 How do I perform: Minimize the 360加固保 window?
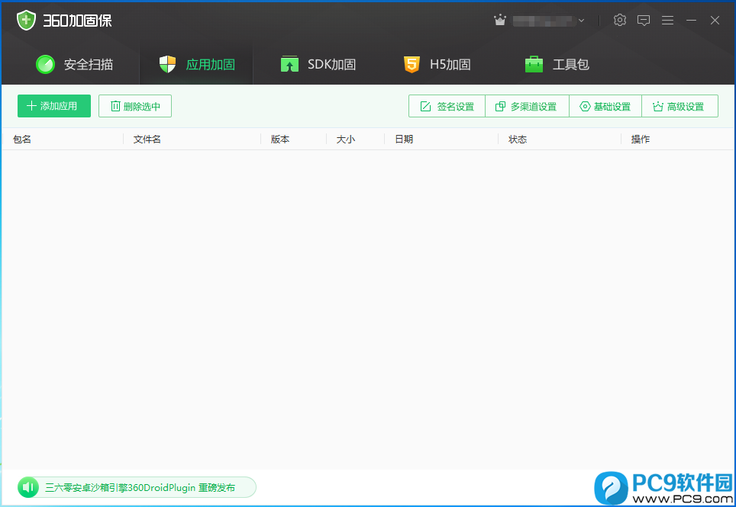coord(692,20)
